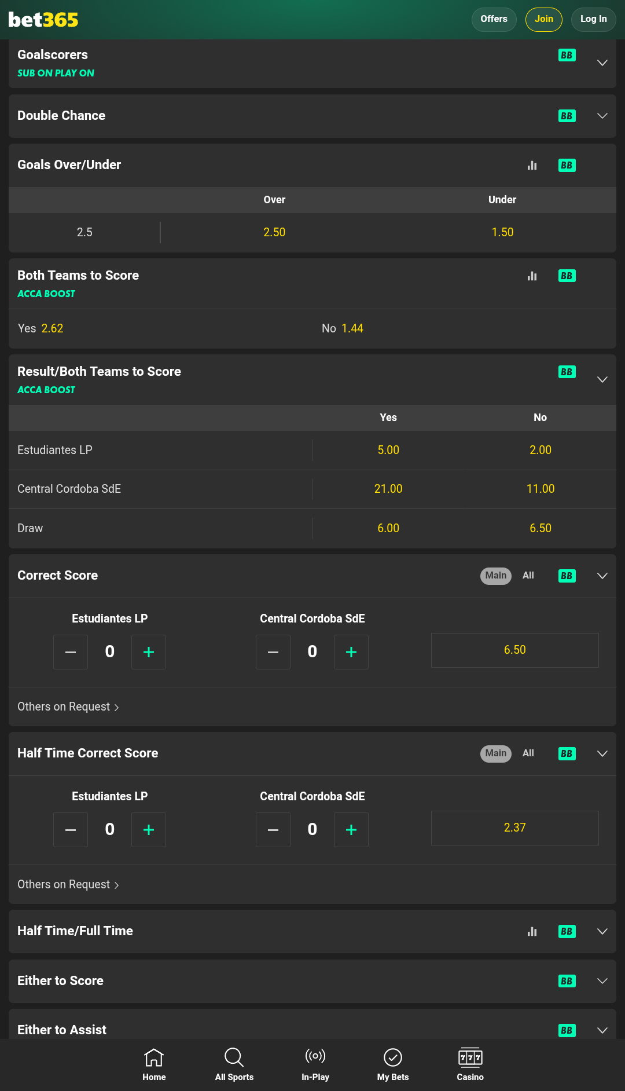
Task: Click the Bet Builder badge beside Double Chance
Action: (x=567, y=116)
